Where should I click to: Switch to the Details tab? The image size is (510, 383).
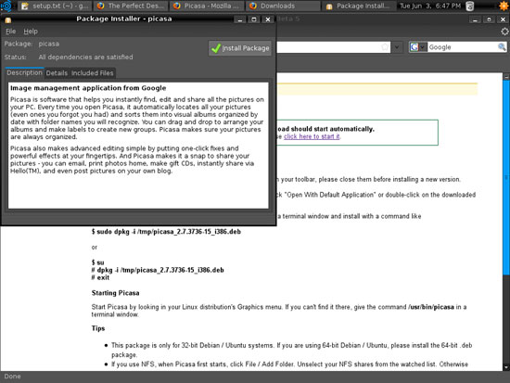[57, 73]
